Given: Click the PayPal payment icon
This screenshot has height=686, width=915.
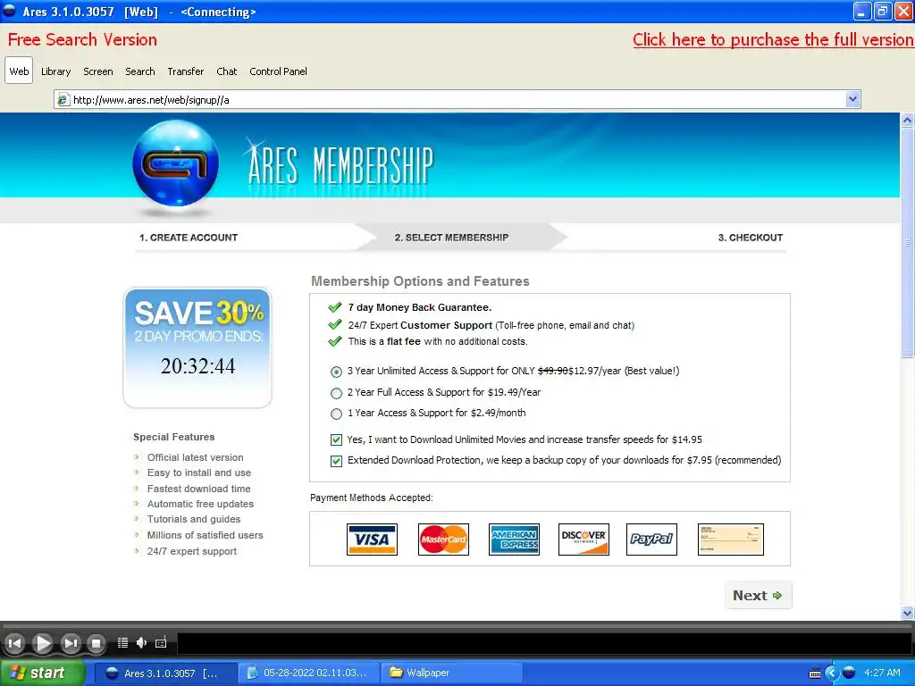Looking at the screenshot, I should tap(651, 539).
